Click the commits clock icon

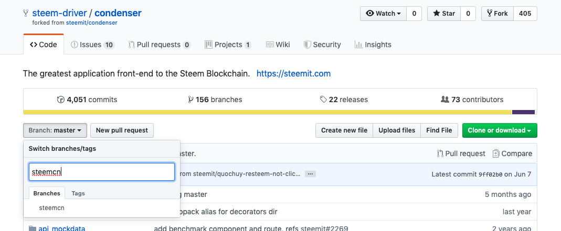point(61,100)
